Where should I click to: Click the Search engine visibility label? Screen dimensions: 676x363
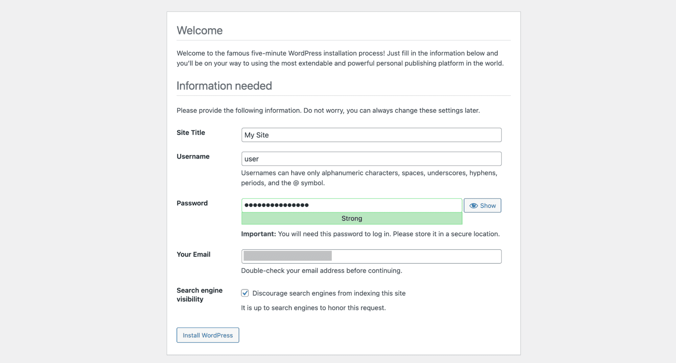point(199,294)
